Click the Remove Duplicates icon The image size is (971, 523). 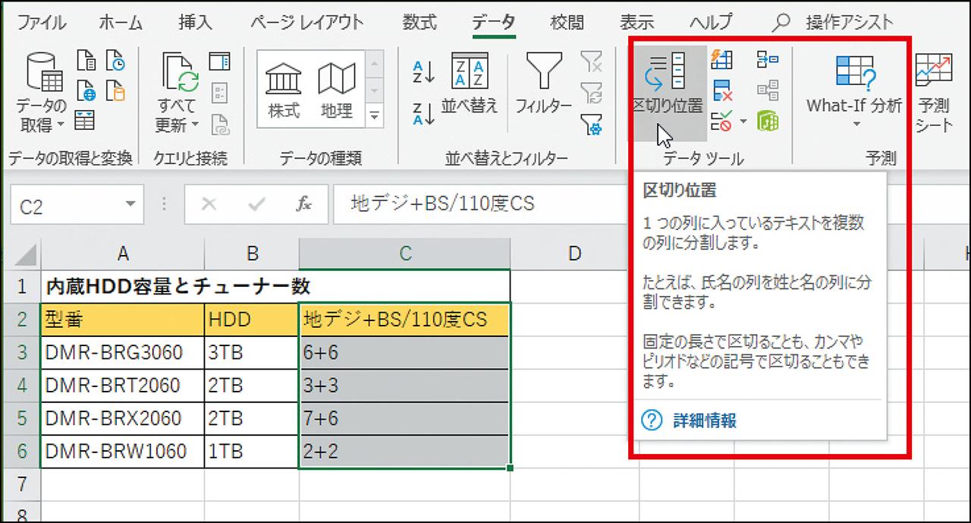click(x=721, y=90)
